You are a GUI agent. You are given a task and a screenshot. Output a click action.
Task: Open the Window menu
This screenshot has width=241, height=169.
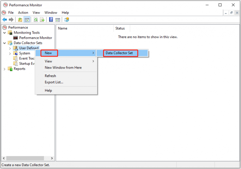click(x=51, y=13)
